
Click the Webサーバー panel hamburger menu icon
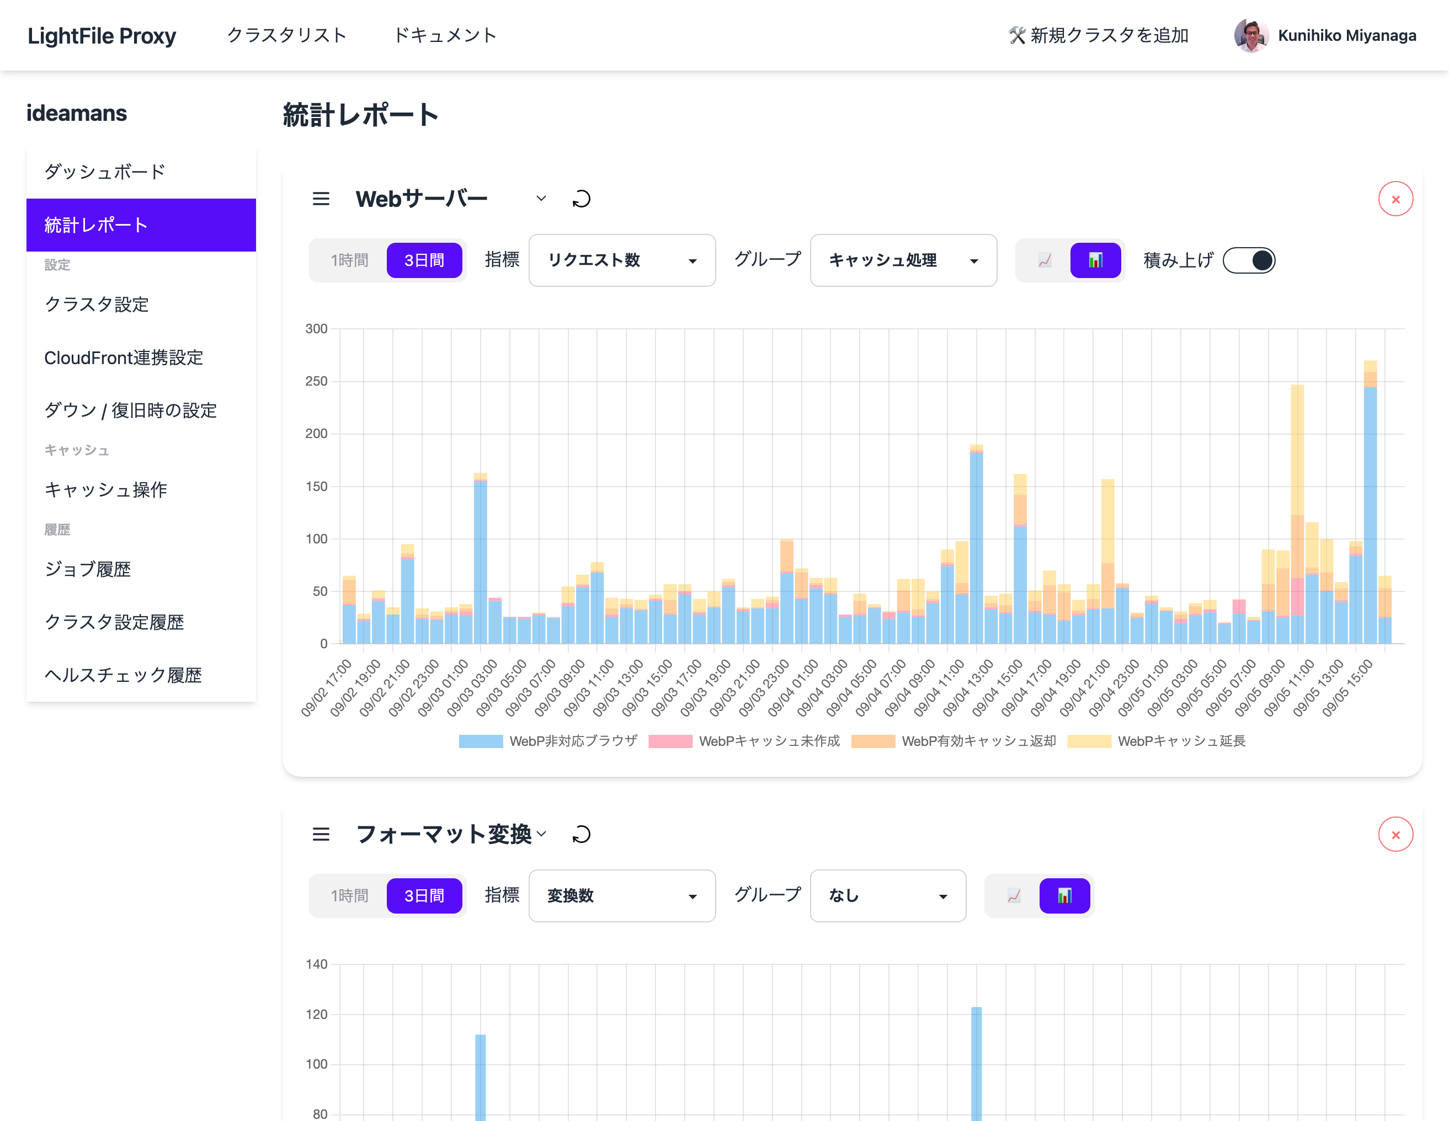[321, 199]
